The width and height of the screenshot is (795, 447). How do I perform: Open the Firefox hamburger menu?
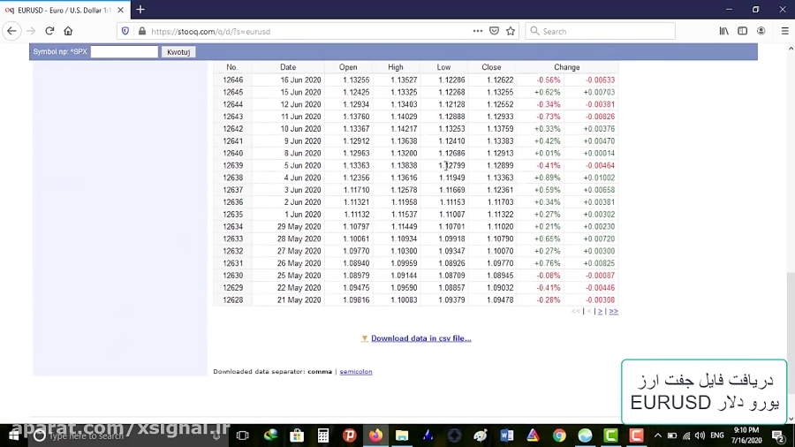pyautogui.click(x=785, y=31)
